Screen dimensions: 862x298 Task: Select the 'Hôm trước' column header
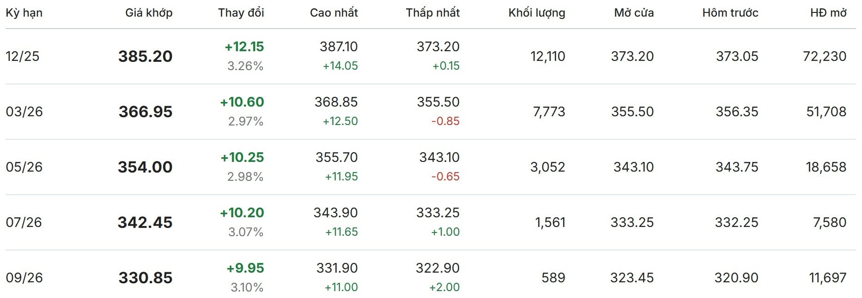[730, 13]
